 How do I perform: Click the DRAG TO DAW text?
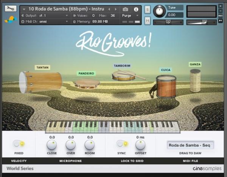pos(190,153)
